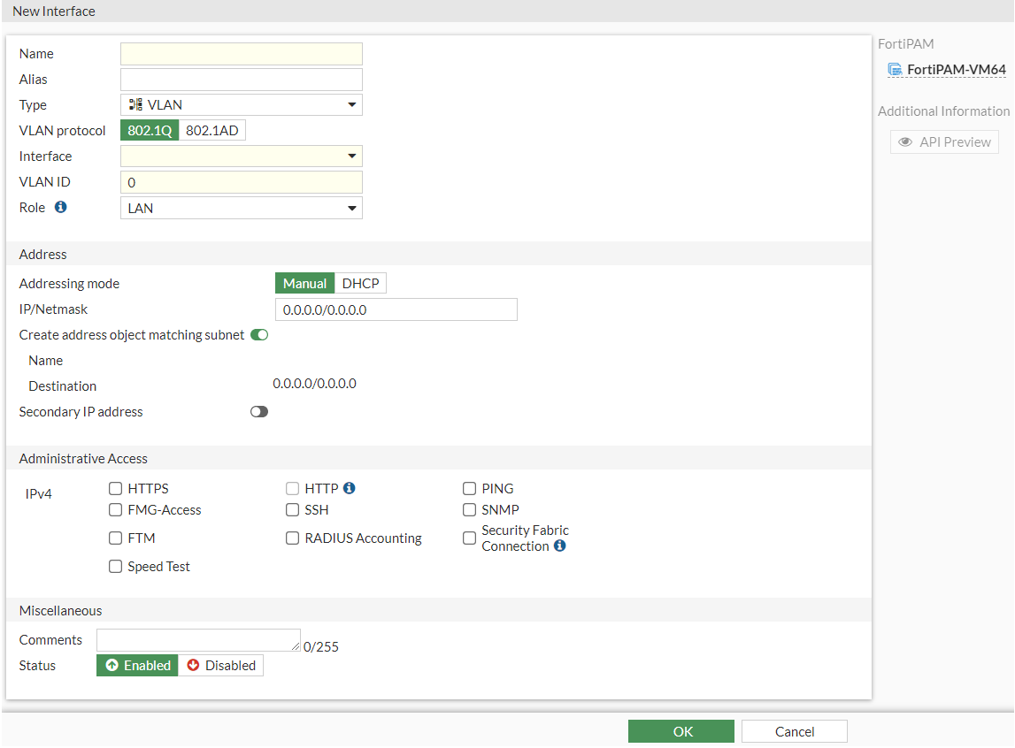Click inside the Name input field
The image size is (1015, 748).
[241, 53]
